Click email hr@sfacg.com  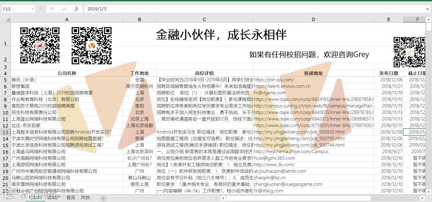point(268,191)
